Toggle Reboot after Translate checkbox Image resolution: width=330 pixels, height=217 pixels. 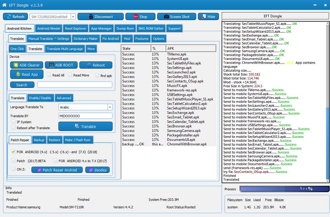pyautogui.click(x=13, y=128)
